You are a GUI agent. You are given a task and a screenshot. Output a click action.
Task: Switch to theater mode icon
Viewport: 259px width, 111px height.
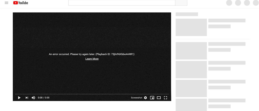click(159, 98)
